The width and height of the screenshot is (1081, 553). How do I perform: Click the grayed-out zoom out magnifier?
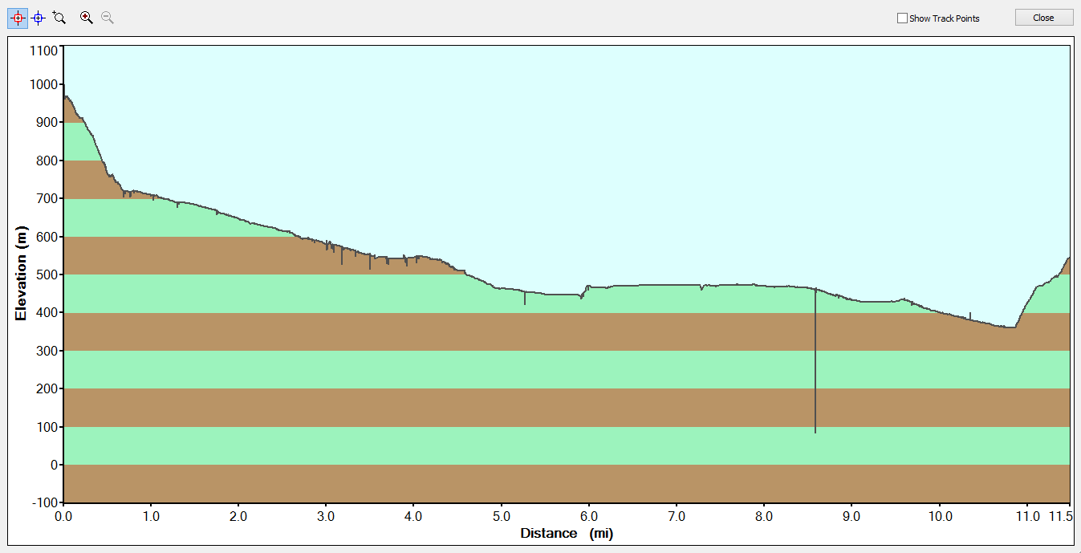pos(107,18)
